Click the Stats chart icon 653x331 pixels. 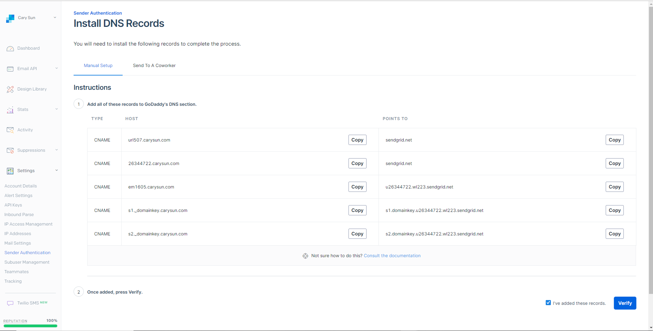[10, 110]
